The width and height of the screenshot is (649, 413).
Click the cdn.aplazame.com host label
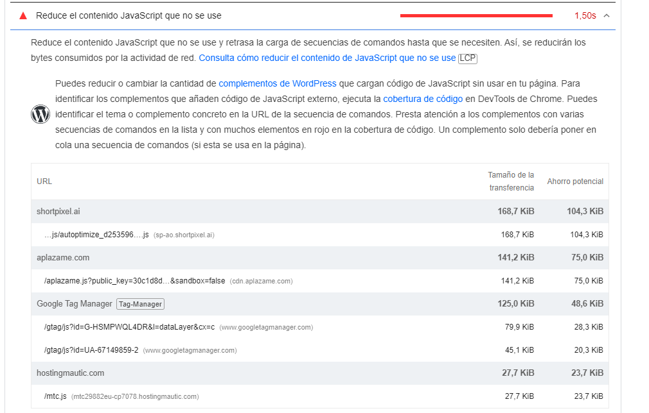(261, 282)
